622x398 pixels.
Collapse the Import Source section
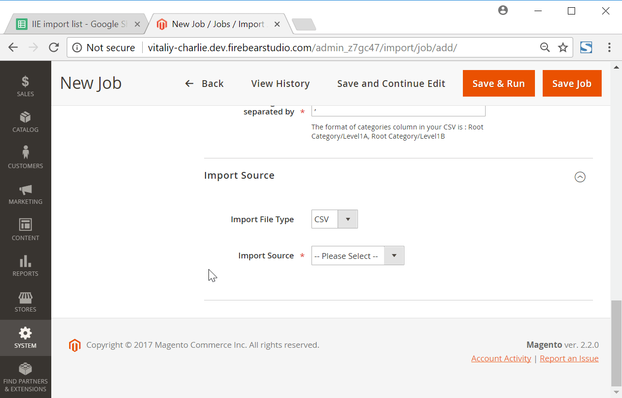pos(580,177)
